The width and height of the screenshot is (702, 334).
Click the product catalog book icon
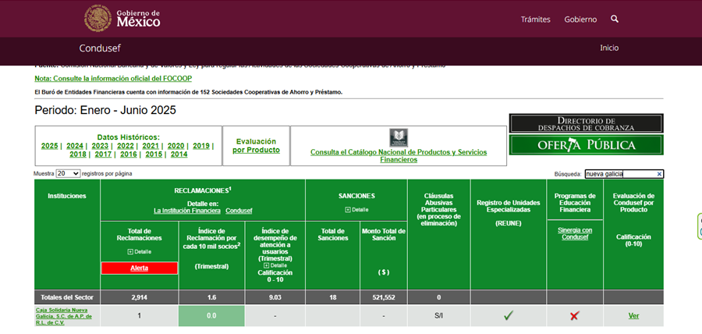click(x=399, y=137)
